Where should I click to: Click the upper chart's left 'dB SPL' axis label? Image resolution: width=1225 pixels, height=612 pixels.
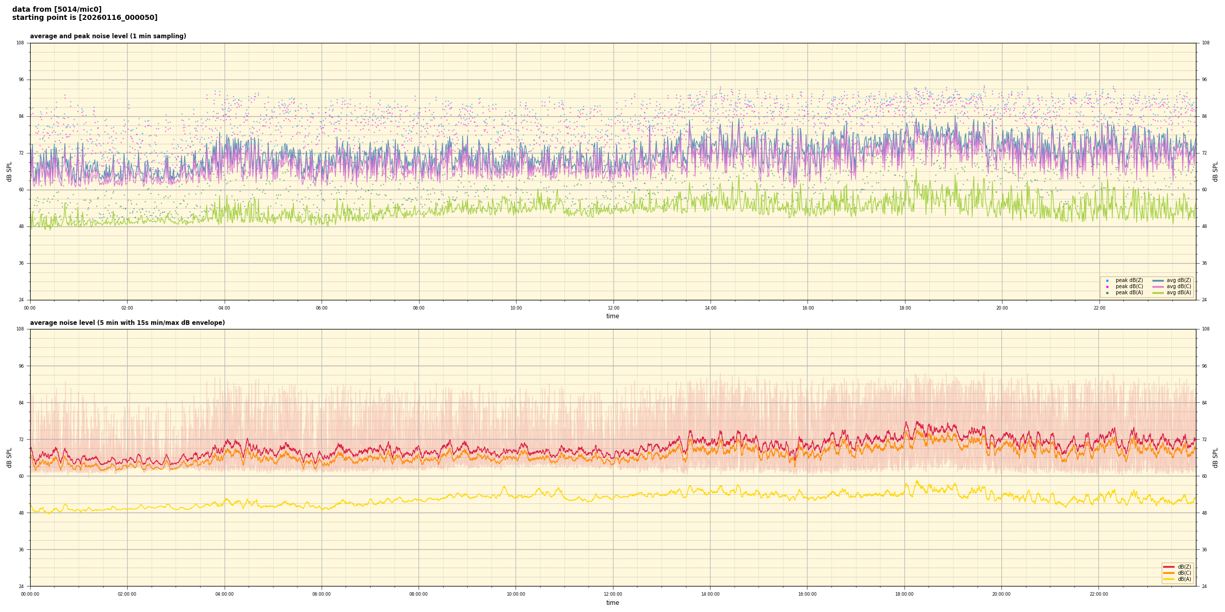9,171
